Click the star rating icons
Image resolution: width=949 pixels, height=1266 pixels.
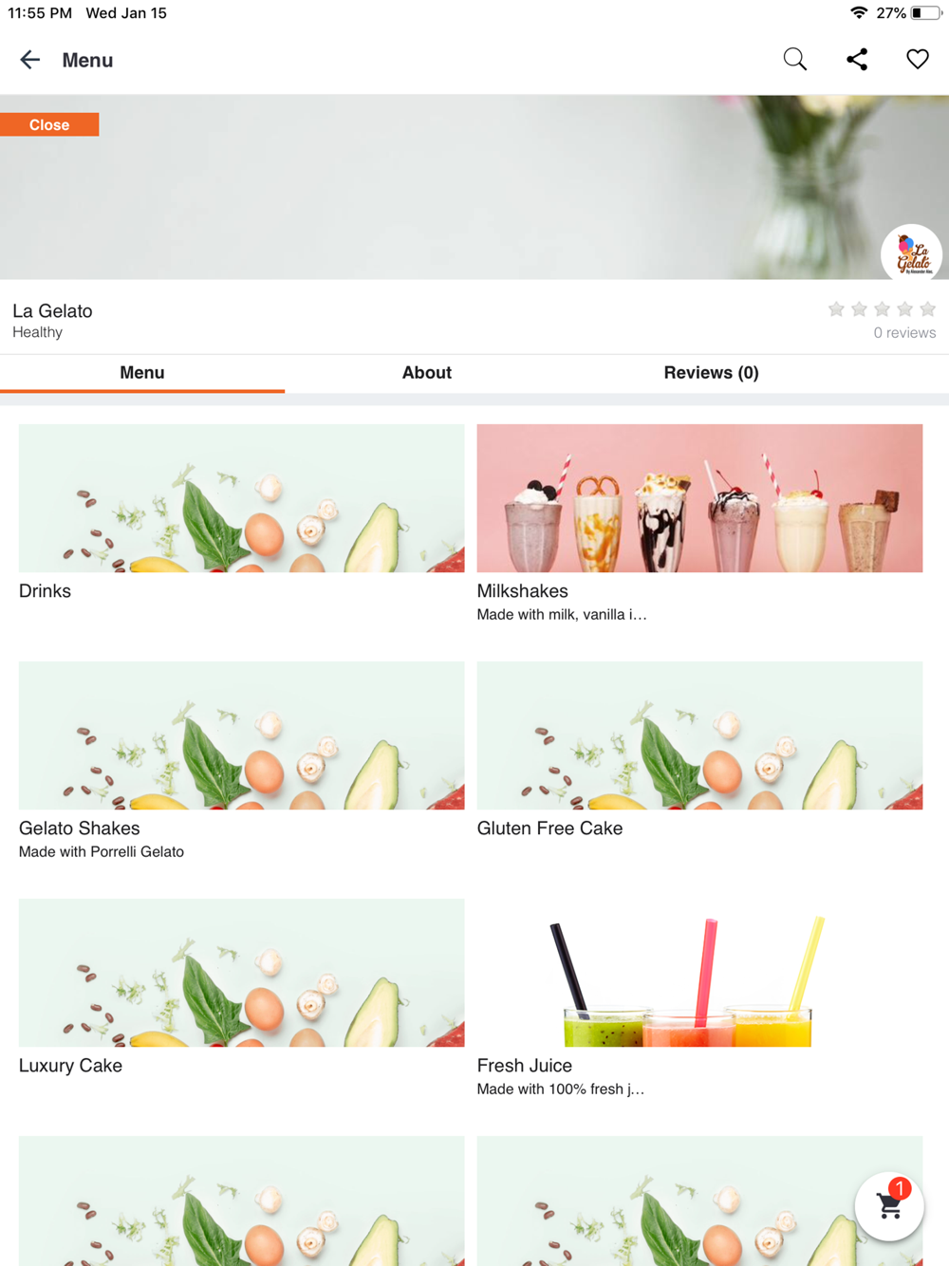[882, 309]
